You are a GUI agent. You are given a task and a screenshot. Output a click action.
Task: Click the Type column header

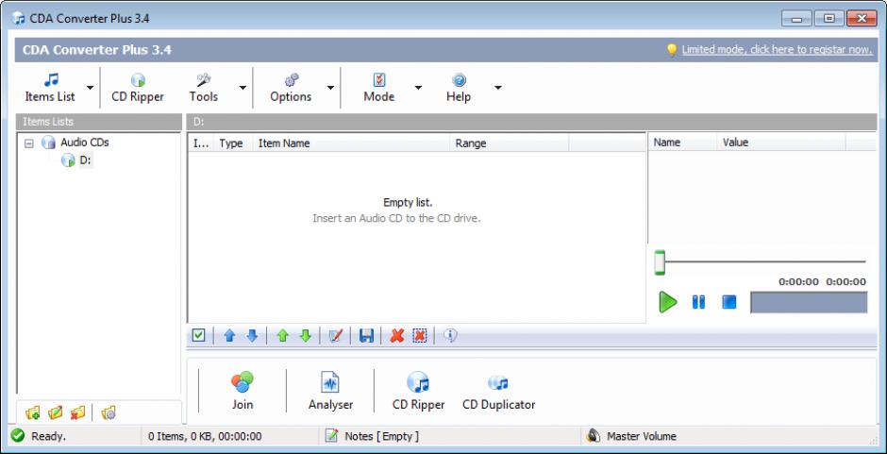coord(231,143)
